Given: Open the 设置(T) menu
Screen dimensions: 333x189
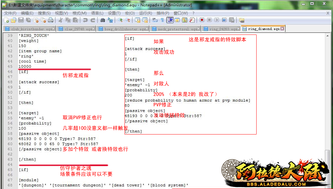Looking at the screenshot, I should [x=114, y=13].
